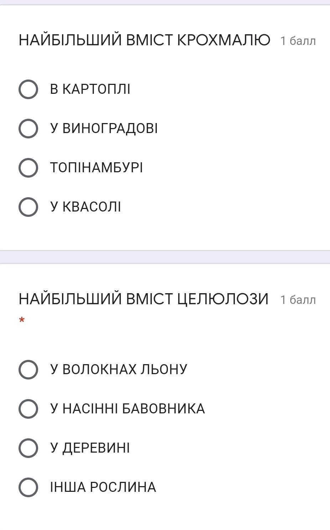Tap the ТОПІНАМБУРІ answer label

pos(96,168)
